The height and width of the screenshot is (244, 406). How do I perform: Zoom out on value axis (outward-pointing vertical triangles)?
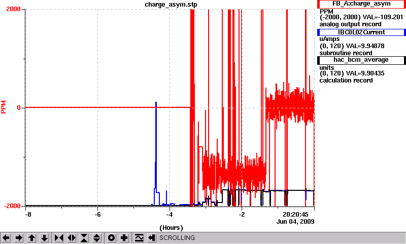click(x=97, y=238)
